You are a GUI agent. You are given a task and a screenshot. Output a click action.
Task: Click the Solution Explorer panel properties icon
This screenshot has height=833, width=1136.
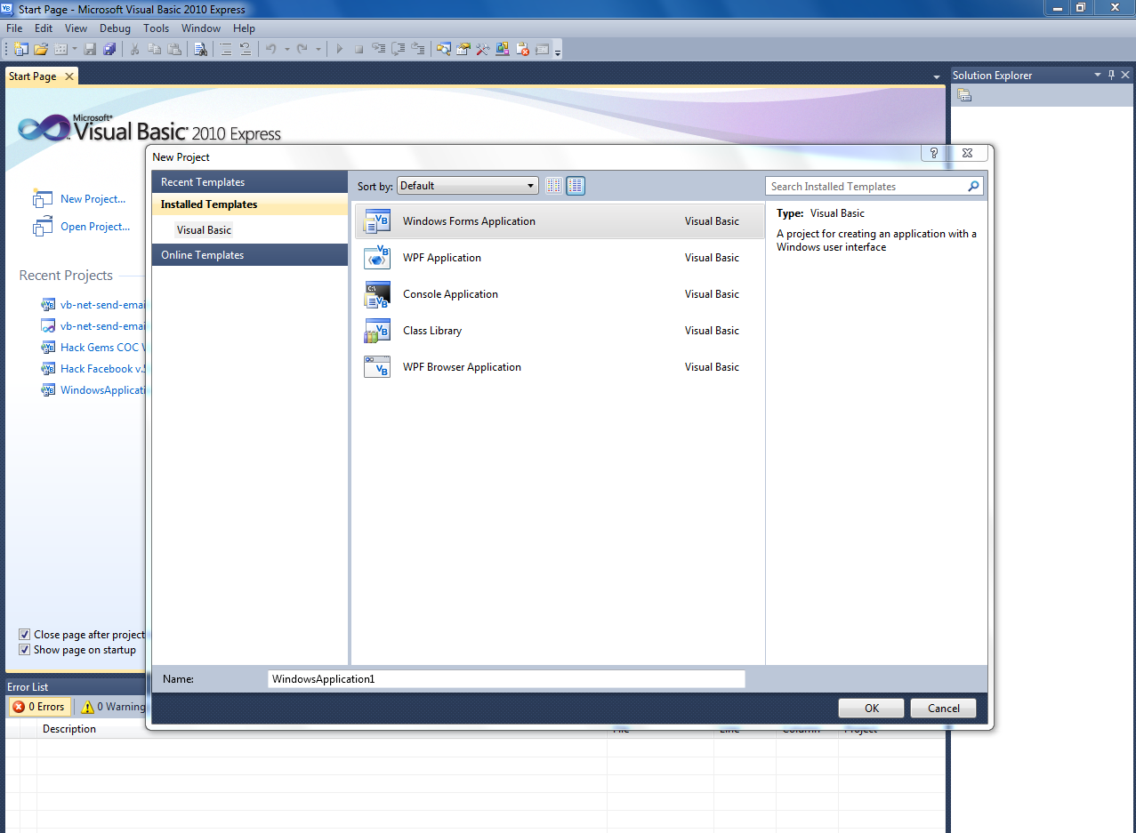(x=964, y=95)
